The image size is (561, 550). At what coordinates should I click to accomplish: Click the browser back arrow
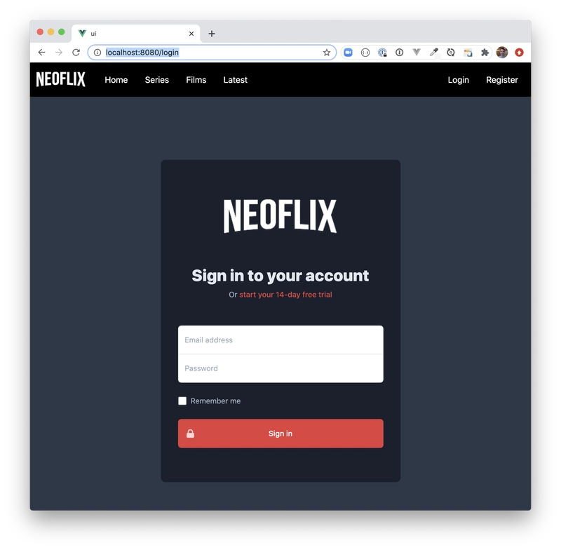(x=41, y=53)
